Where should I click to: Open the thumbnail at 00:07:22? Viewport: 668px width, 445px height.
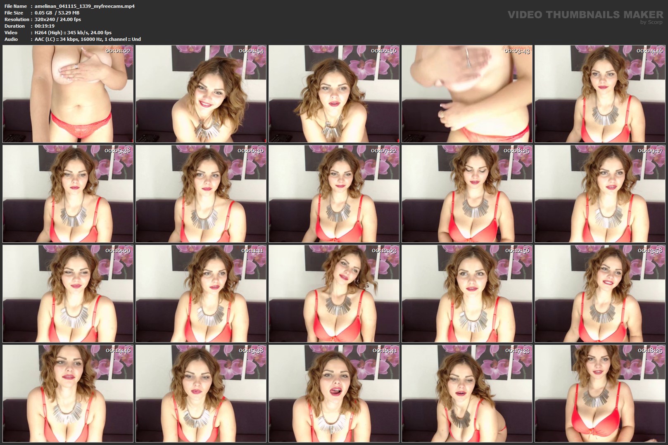pos(334,194)
